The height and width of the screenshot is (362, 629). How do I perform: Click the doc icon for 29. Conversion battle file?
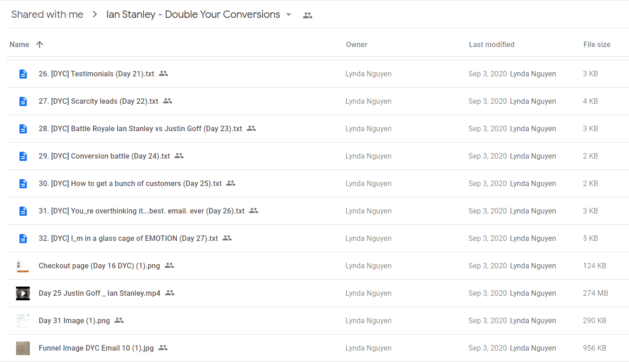[x=23, y=156]
